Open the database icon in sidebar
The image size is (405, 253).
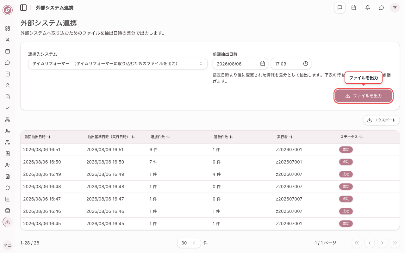pyautogui.click(x=8, y=211)
